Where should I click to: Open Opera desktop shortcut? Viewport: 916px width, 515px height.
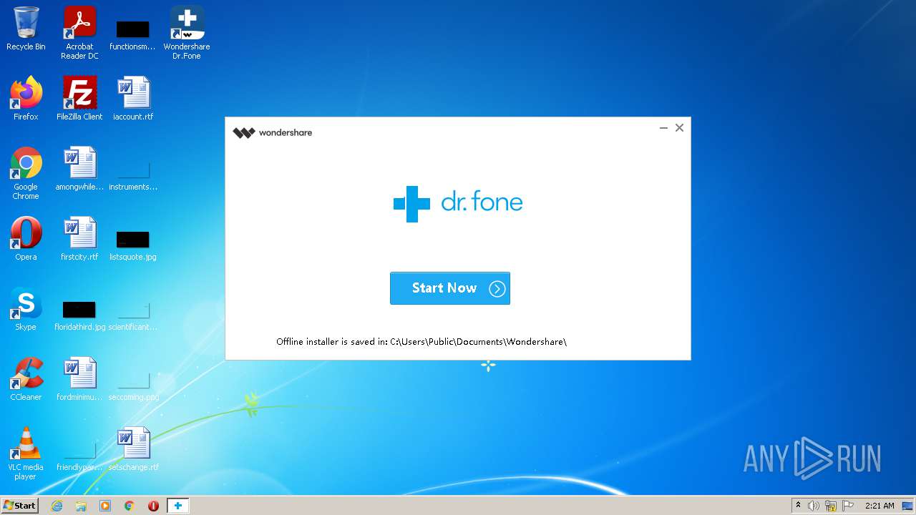point(26,239)
